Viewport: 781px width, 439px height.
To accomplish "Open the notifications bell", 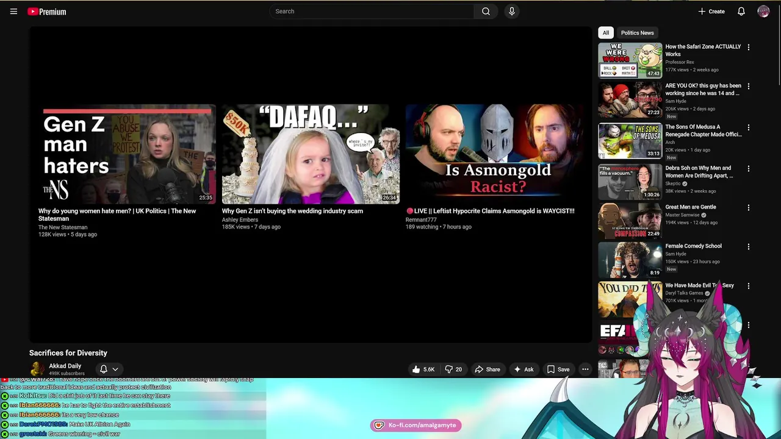I will pos(741,12).
